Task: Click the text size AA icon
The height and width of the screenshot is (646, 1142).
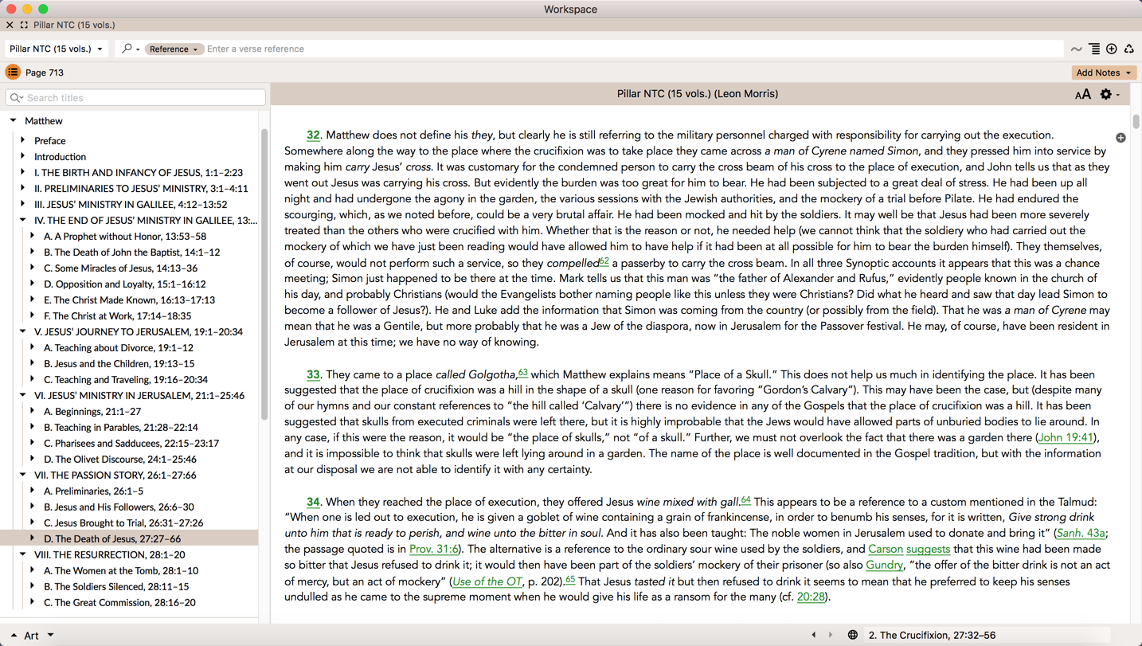Action: [x=1082, y=95]
